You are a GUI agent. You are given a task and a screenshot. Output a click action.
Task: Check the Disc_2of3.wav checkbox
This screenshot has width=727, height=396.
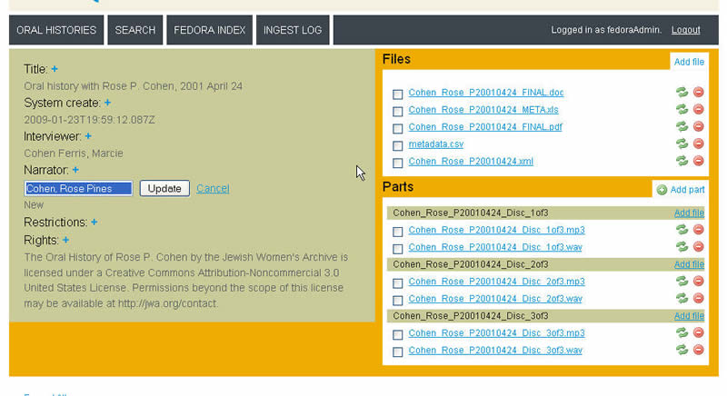397,301
